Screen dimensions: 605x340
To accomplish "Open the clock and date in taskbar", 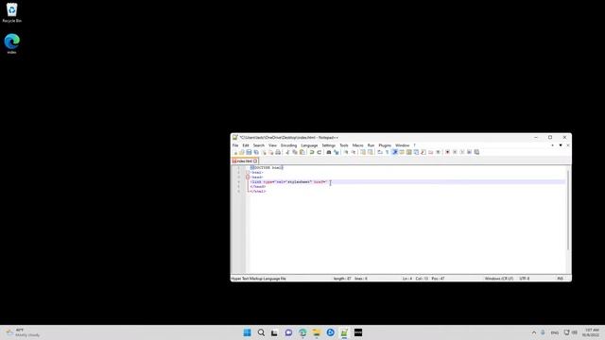I will pyautogui.click(x=592, y=332).
